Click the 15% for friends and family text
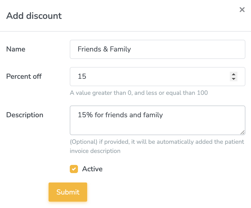251x208 pixels. point(120,115)
